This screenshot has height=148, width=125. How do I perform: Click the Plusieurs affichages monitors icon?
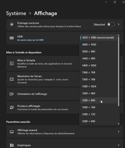tap(12, 108)
